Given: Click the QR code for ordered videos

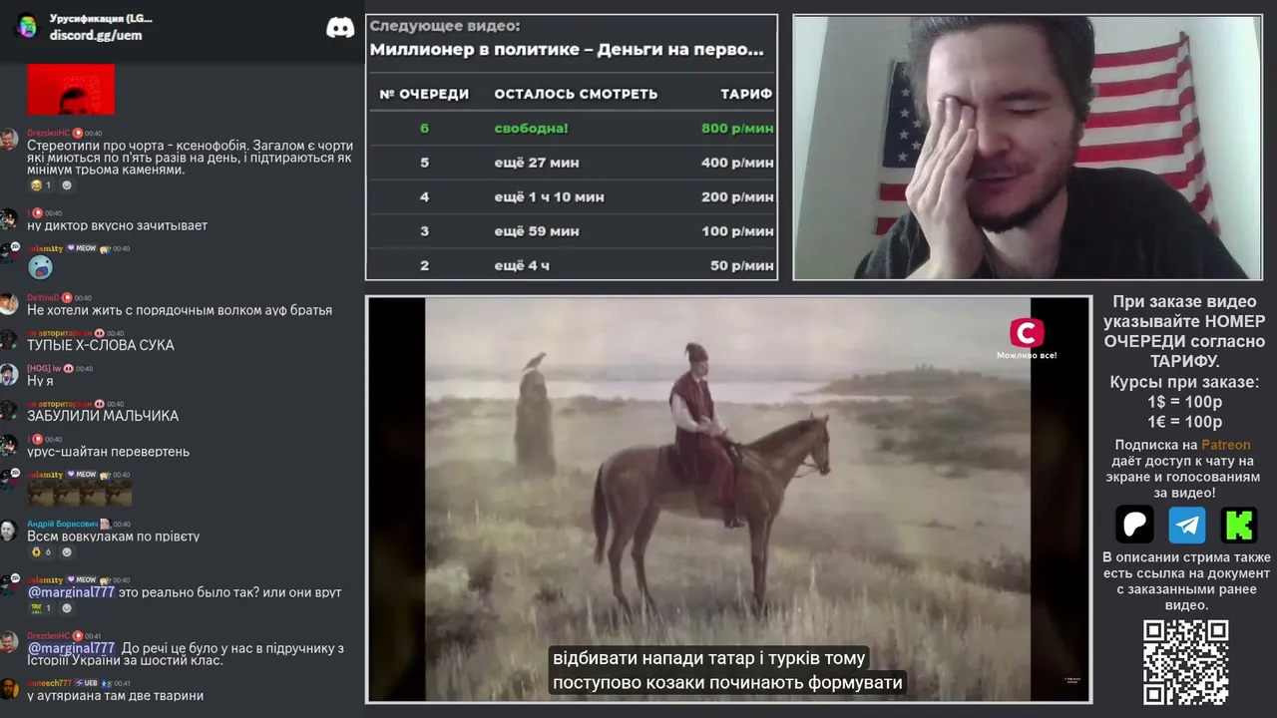Looking at the screenshot, I should [1186, 662].
